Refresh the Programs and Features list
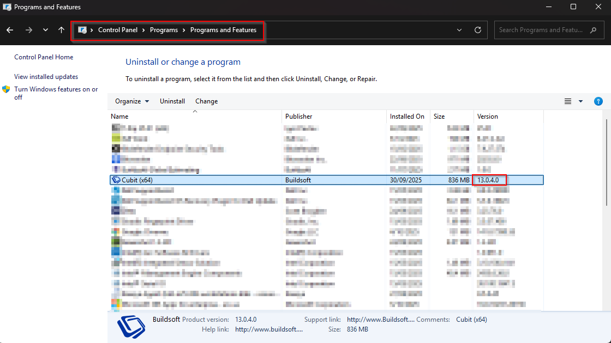 [x=478, y=30]
